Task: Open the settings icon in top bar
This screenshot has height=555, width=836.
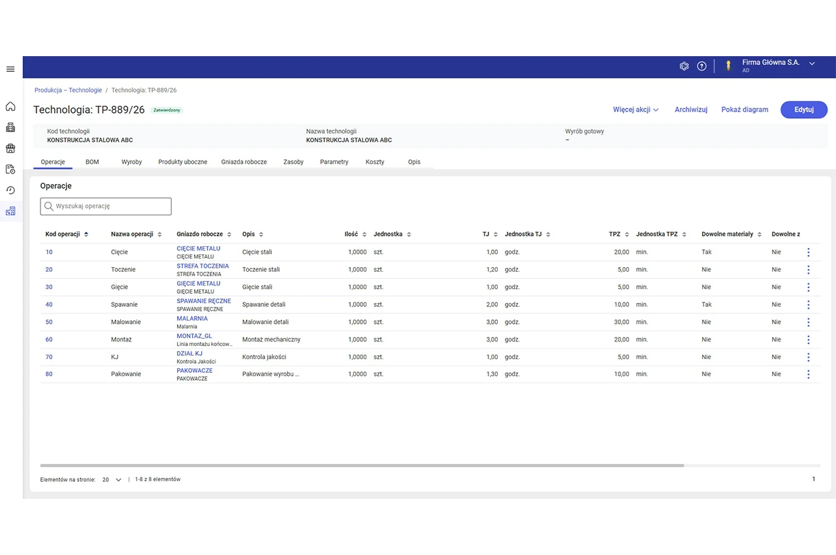Action: [x=684, y=66]
